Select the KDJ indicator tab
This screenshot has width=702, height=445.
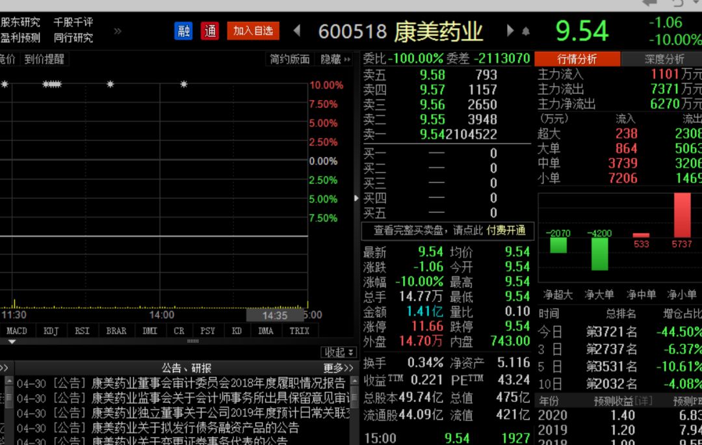coord(51,331)
